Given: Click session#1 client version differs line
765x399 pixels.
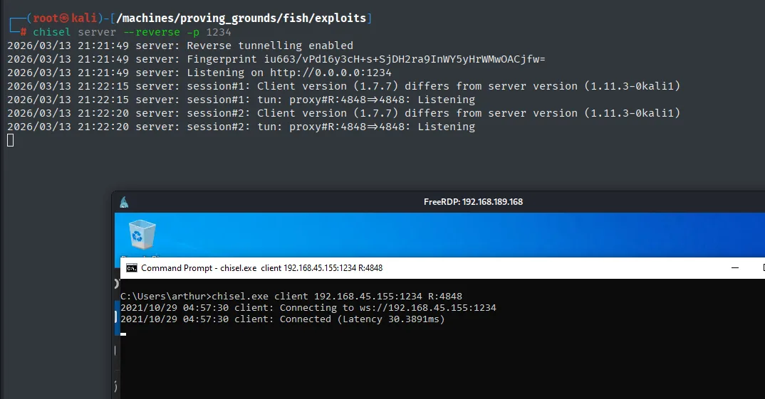Looking at the screenshot, I should pyautogui.click(x=343, y=86).
